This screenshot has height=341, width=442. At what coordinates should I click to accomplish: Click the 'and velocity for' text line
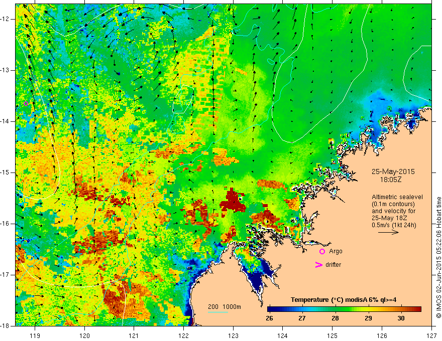(393, 211)
